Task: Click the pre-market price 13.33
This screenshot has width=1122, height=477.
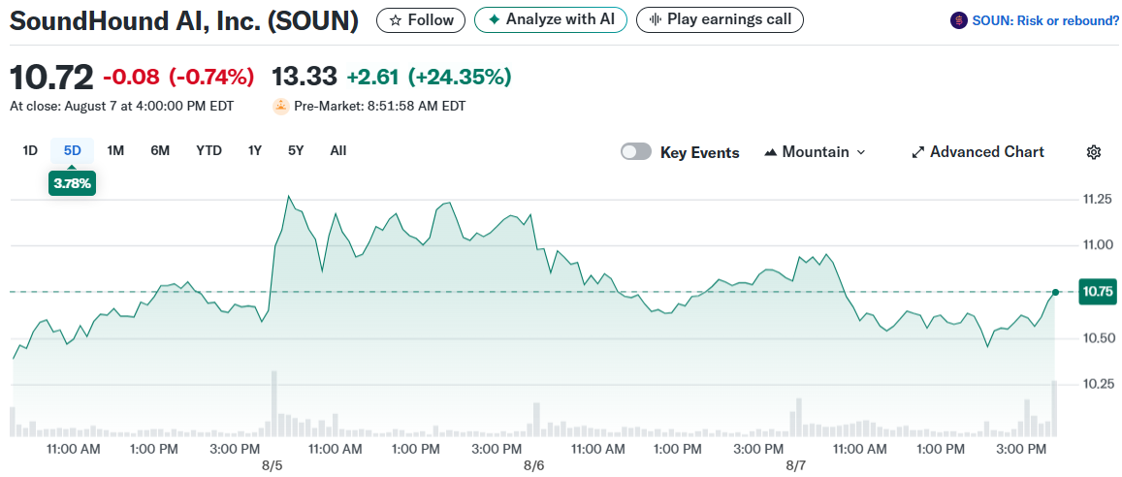Action: tap(305, 77)
